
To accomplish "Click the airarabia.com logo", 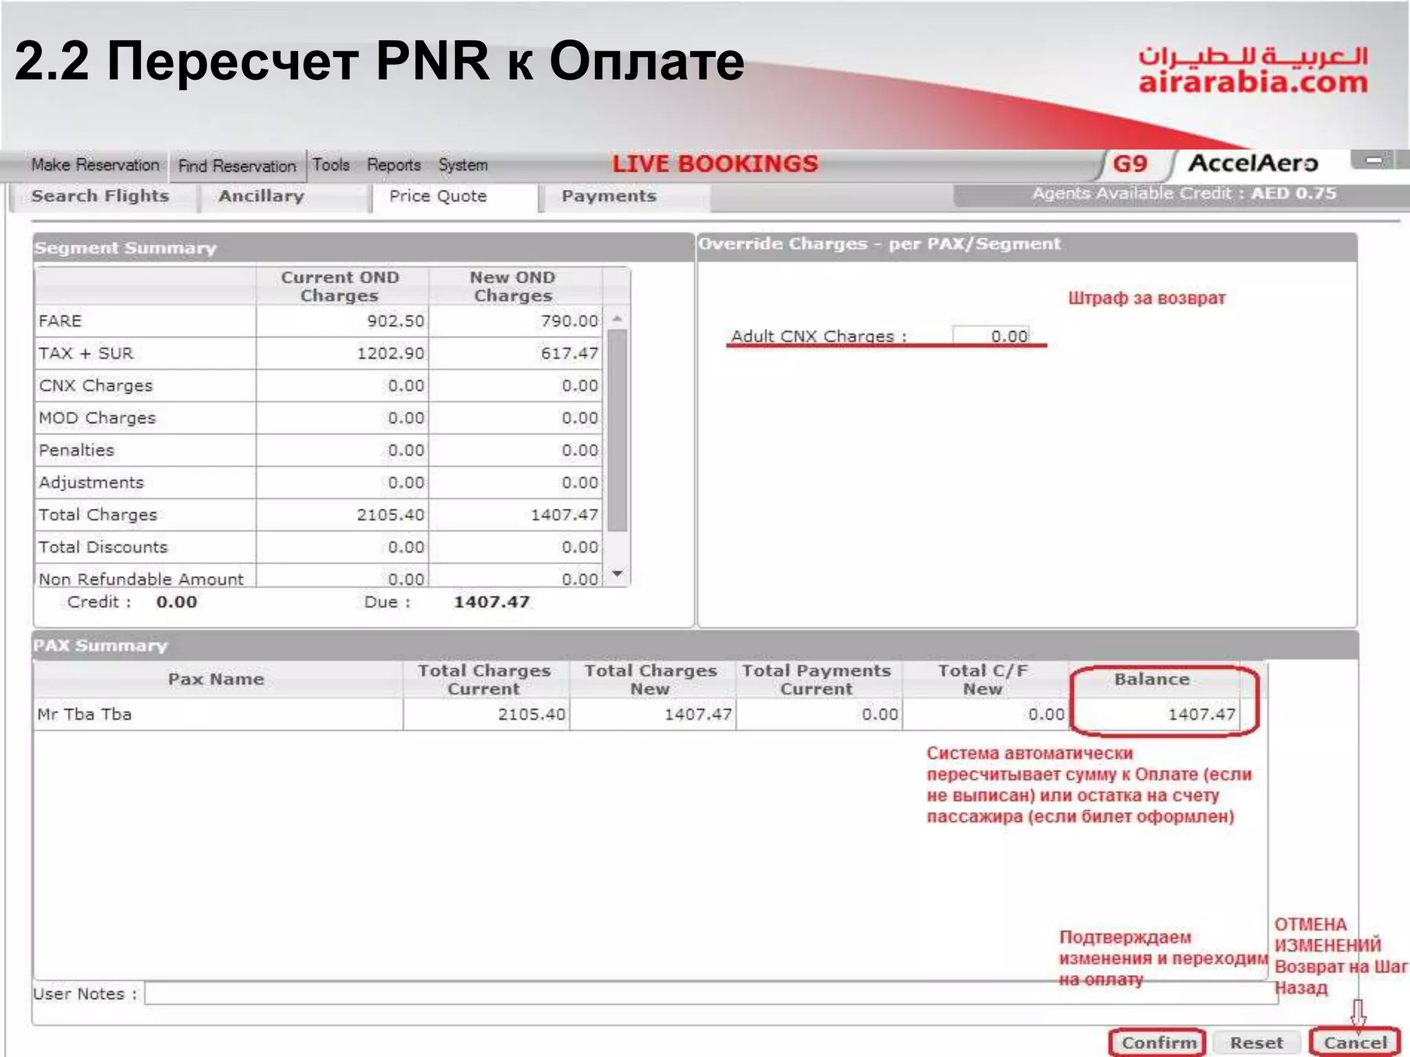I will 1252,70.
